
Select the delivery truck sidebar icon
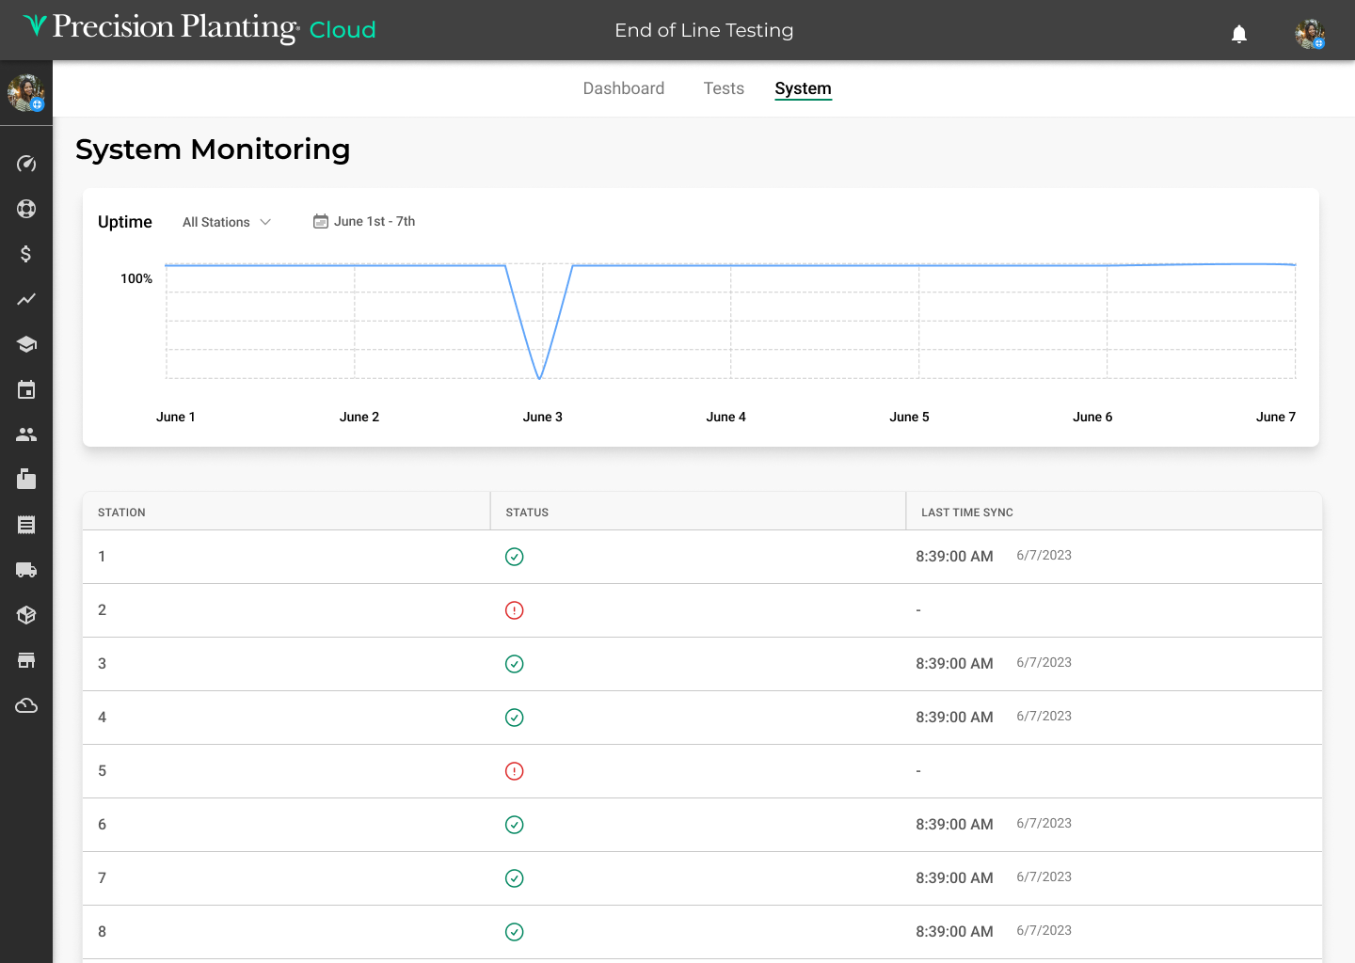(x=26, y=570)
